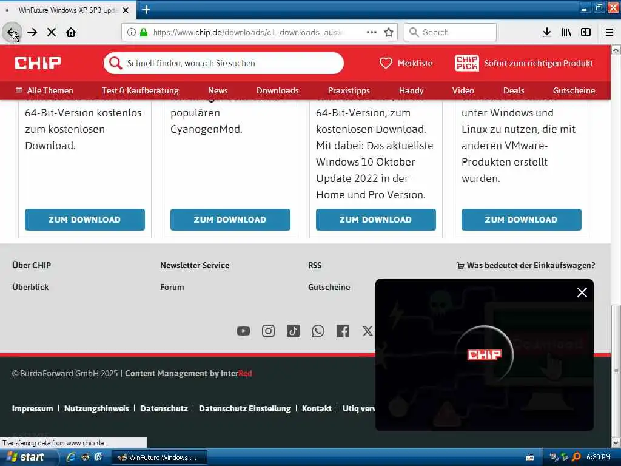
Task: Open the News menu item
Action: [x=218, y=91]
